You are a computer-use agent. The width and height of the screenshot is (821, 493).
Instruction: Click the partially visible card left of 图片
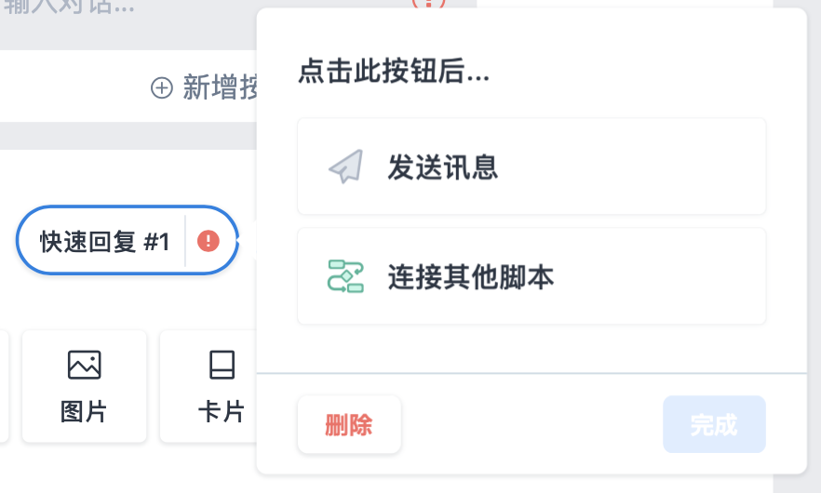point(4,386)
